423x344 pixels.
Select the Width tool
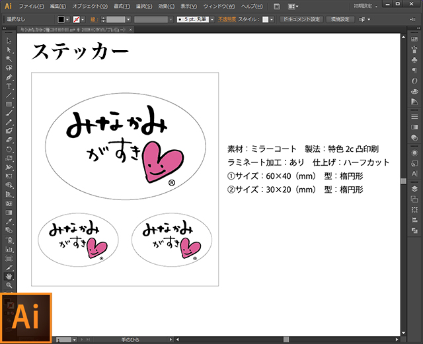click(9, 167)
